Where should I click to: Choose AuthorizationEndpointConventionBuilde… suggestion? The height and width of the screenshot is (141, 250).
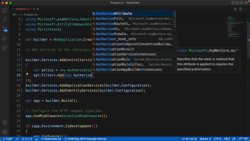[134, 44]
